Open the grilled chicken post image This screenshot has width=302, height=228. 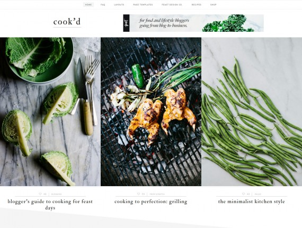pyautogui.click(x=151, y=111)
